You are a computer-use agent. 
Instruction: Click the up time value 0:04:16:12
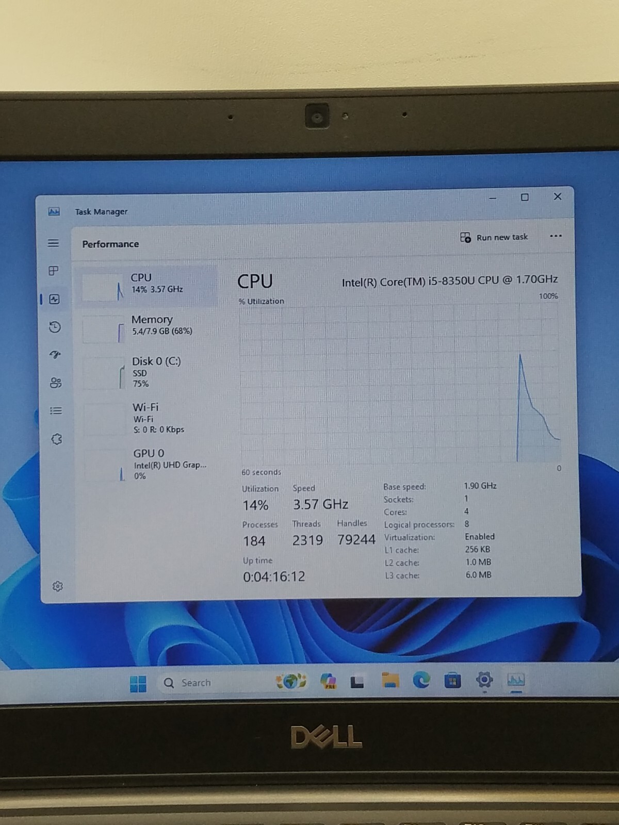click(274, 576)
